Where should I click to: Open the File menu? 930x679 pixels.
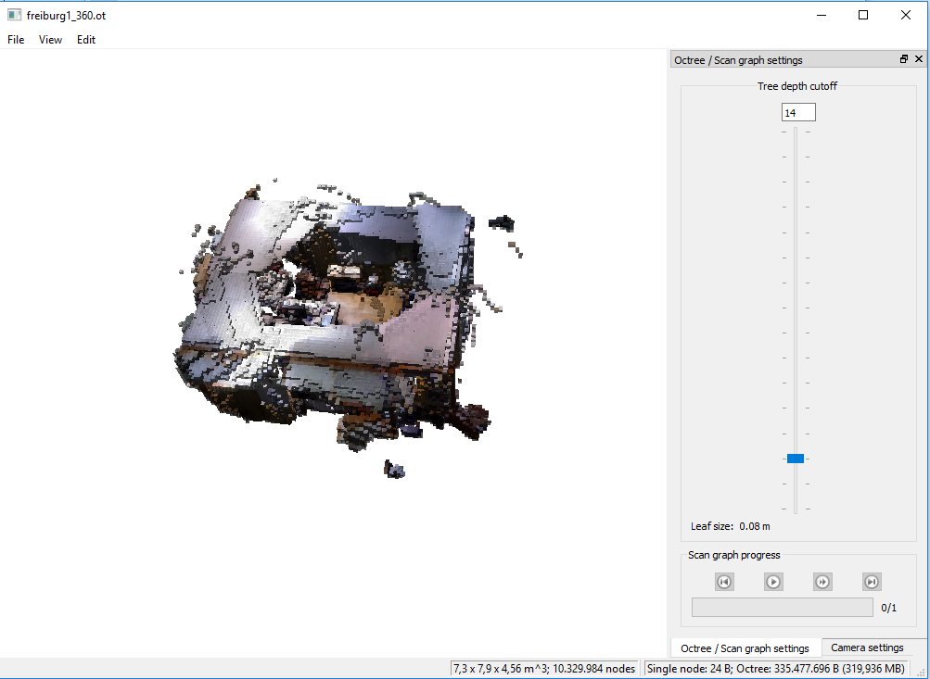click(x=15, y=40)
